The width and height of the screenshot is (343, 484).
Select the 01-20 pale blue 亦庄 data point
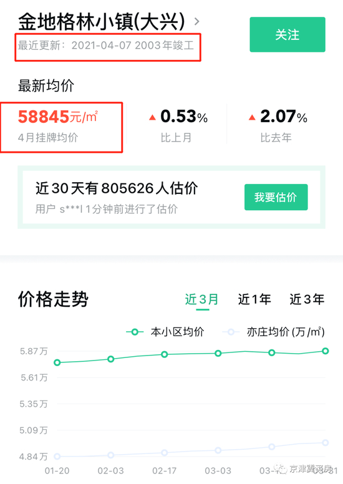click(57, 456)
